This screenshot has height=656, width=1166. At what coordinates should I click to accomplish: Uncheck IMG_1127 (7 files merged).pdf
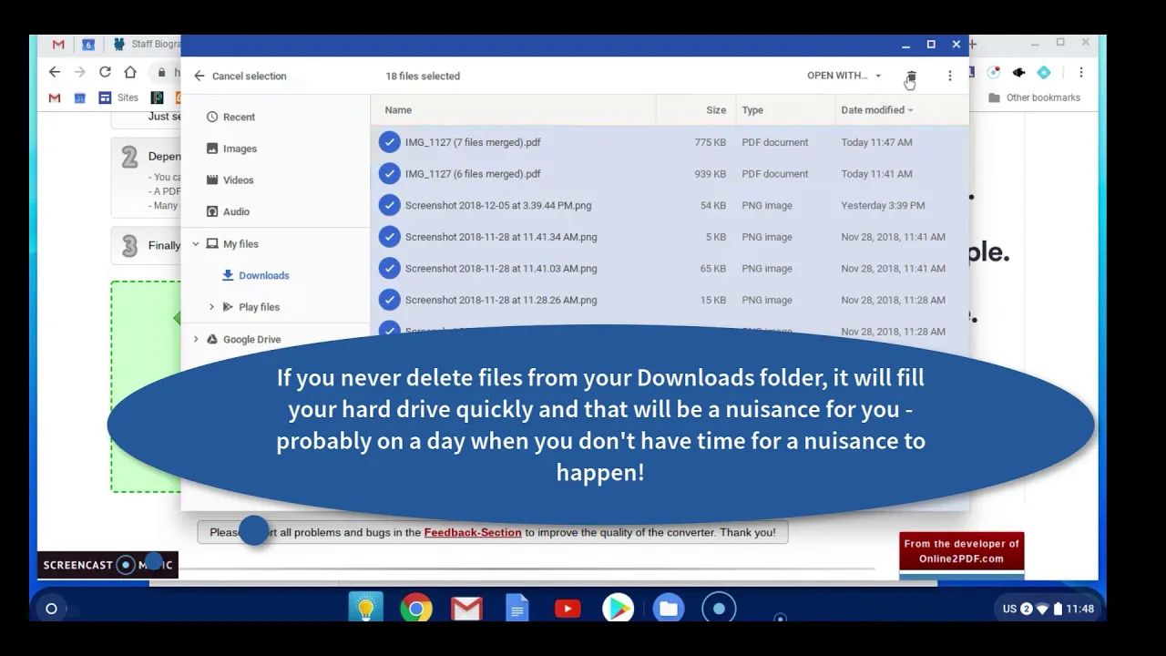[390, 142]
